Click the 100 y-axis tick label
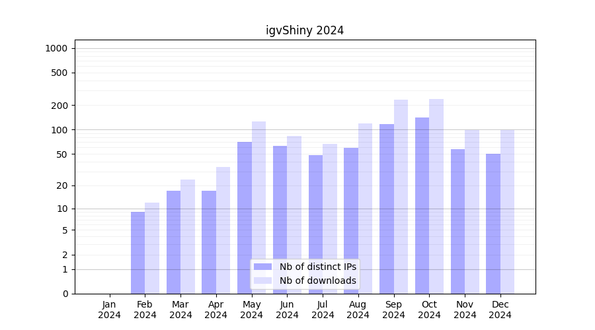Image resolution: width=595 pixels, height=330 pixels. 60,130
